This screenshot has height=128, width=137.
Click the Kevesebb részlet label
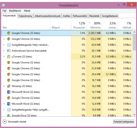click(17, 122)
